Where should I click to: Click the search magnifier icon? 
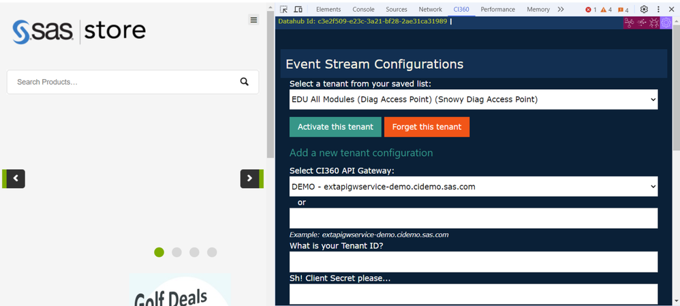[x=245, y=82]
